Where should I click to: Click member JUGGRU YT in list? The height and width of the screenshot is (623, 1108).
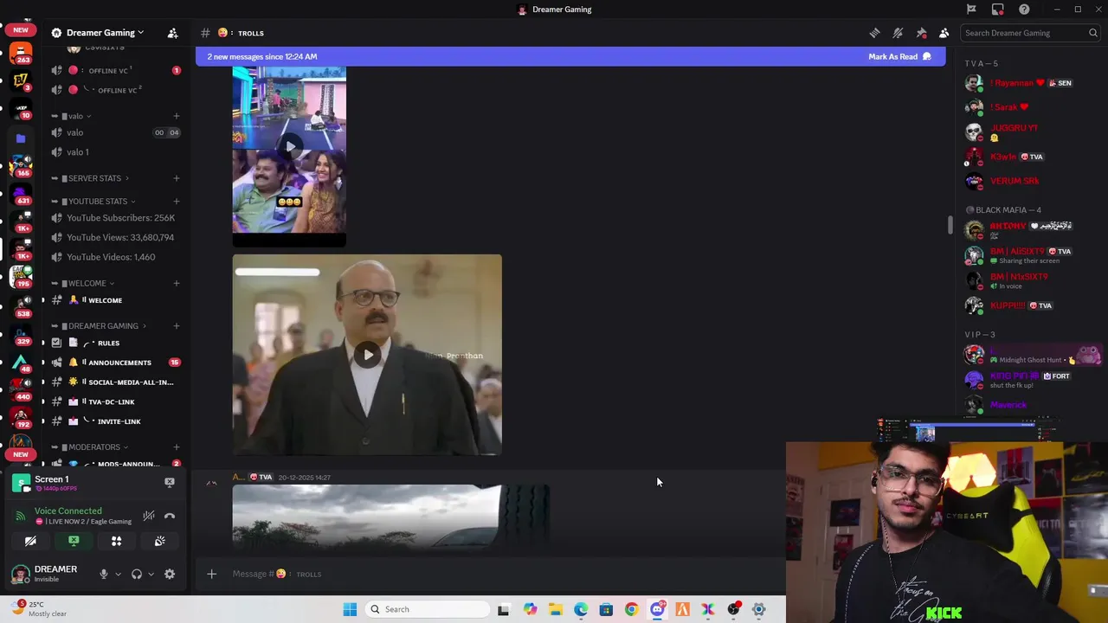click(1030, 132)
